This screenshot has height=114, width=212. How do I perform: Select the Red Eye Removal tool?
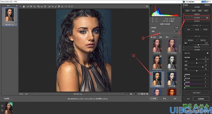click(52, 7)
